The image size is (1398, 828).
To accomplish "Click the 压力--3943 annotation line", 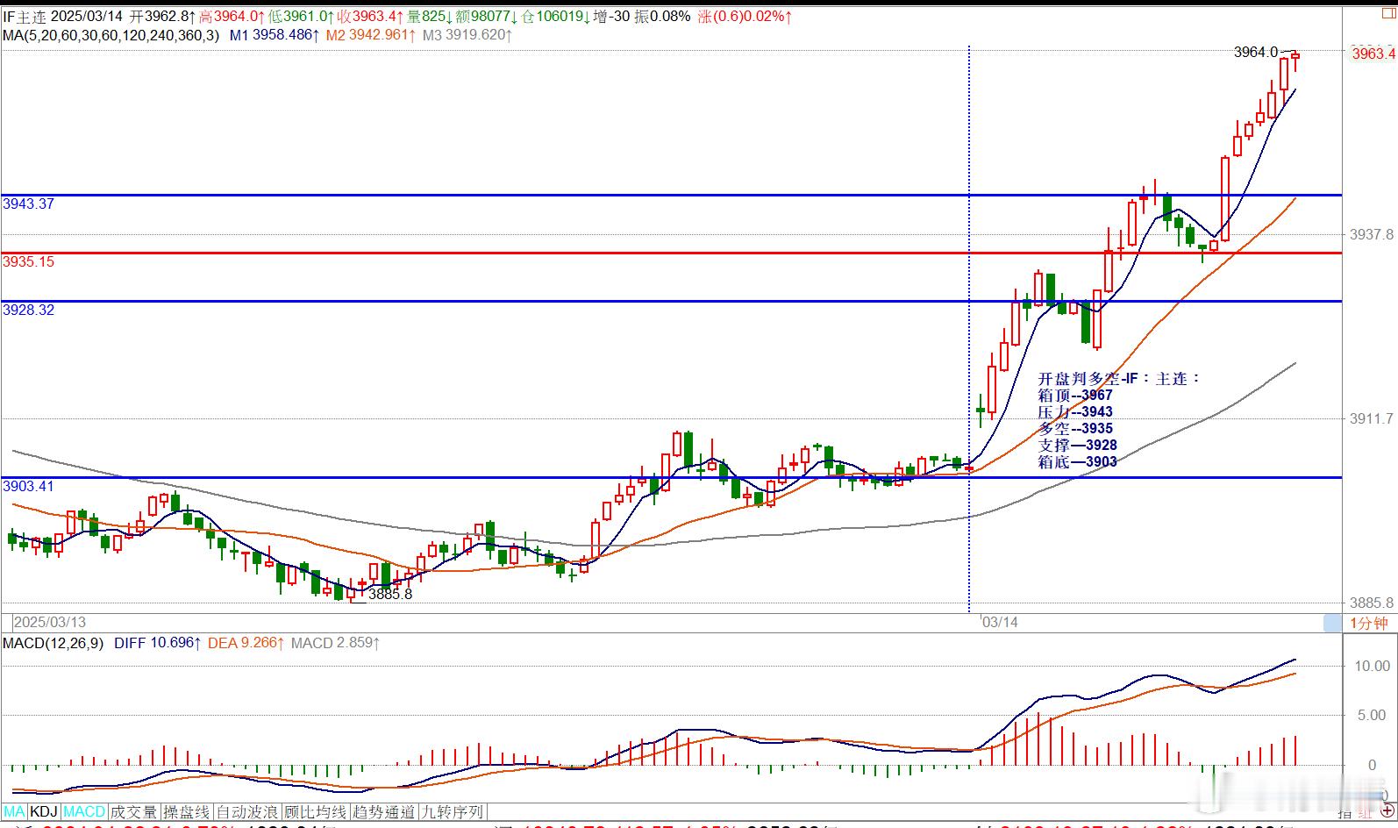I will (1075, 411).
